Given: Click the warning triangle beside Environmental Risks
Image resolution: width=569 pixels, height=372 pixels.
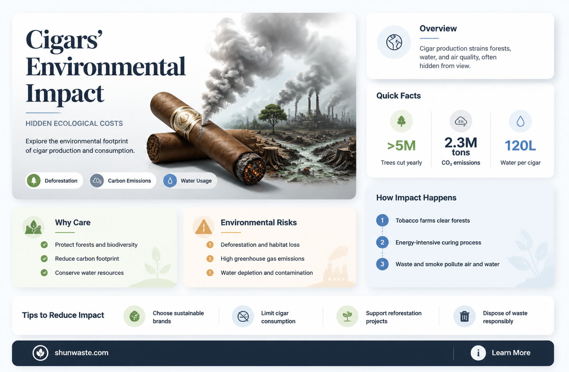Looking at the screenshot, I should coord(204,227).
